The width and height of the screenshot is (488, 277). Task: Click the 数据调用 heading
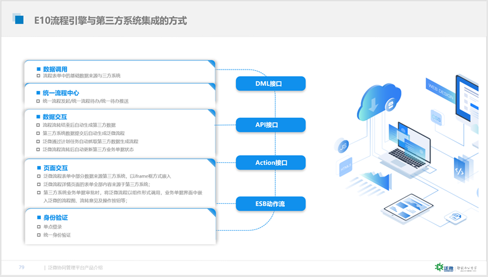55,69
